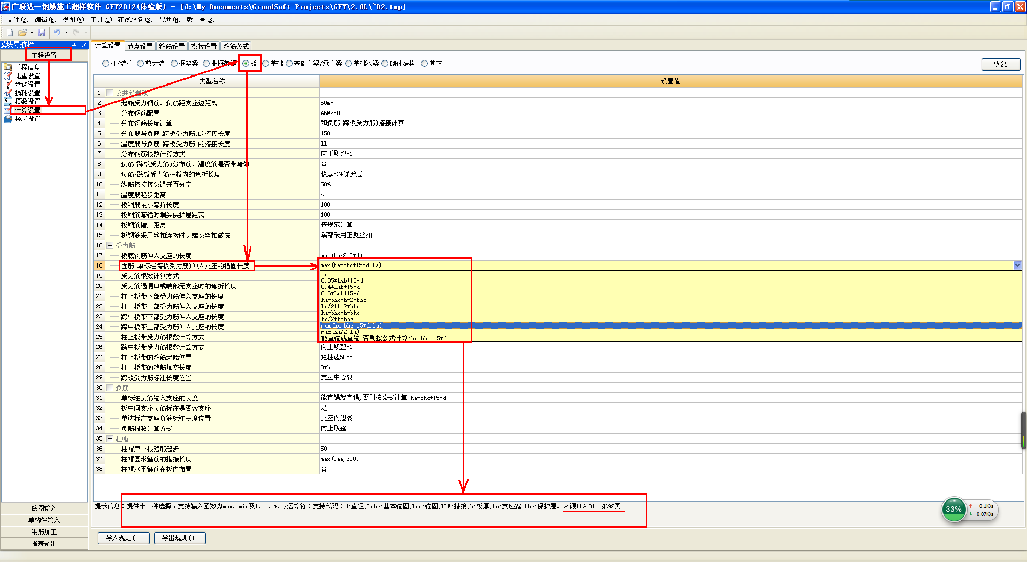The height and width of the screenshot is (562, 1027).
Task: Switch to the 节点设置 tab
Action: pyautogui.click(x=140, y=47)
